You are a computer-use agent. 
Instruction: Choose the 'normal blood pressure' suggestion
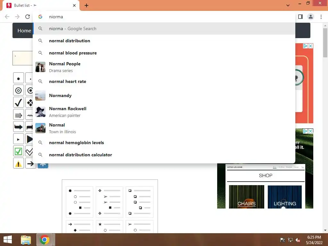164,53
